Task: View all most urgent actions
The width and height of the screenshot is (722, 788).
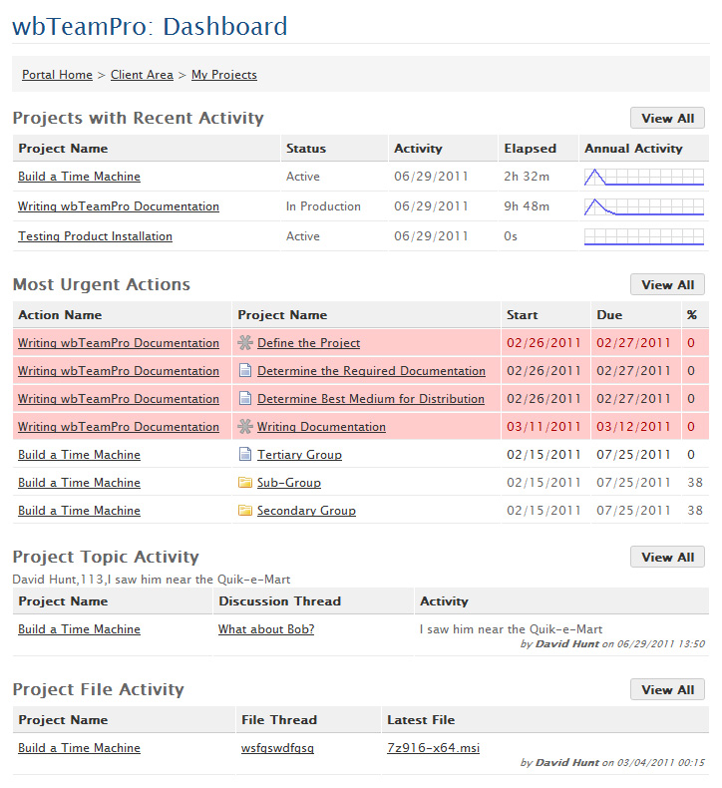Action: [x=667, y=284]
